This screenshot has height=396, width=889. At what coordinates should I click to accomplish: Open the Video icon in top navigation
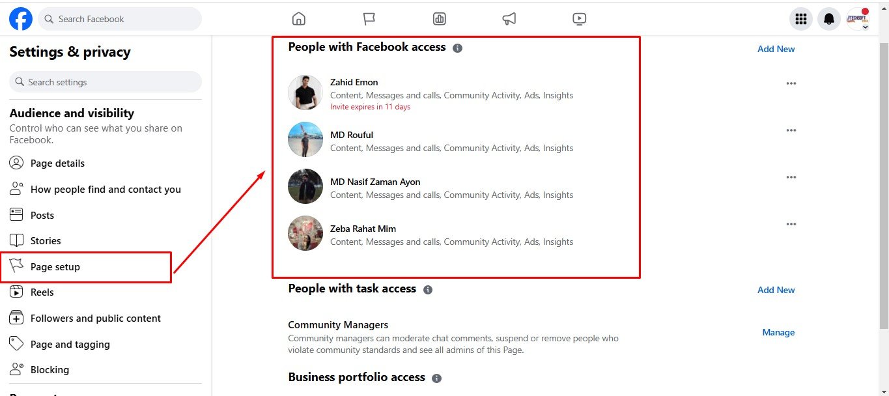[x=580, y=19]
